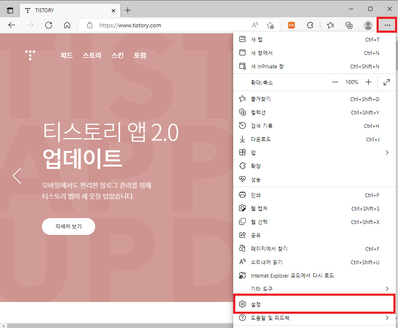The height and width of the screenshot is (328, 398).
Task: Open the favorites list toolbar icon
Action: [x=330, y=25]
